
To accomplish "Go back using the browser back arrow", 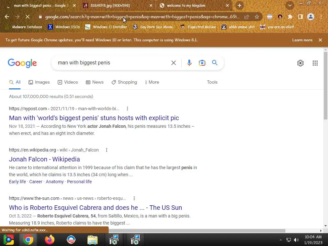I will coord(7,17).
